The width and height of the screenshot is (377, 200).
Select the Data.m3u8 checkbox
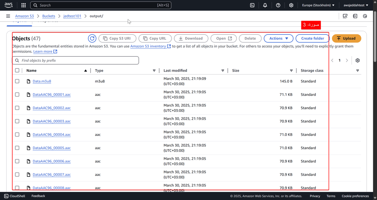(17, 81)
